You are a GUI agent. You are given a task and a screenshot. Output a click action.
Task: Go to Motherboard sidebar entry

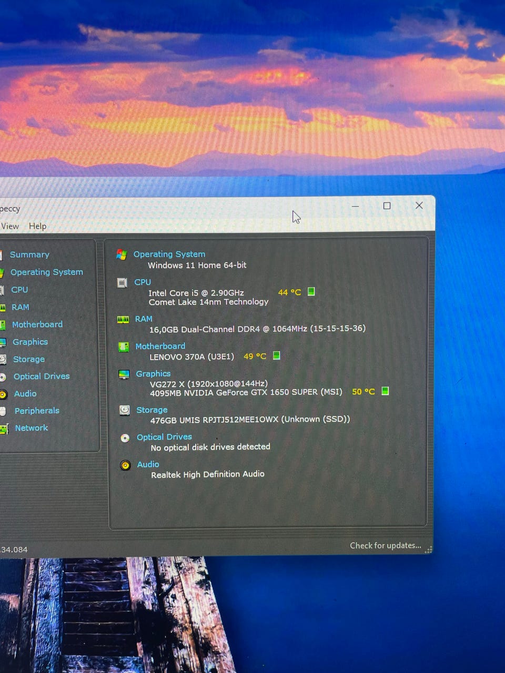(x=37, y=324)
